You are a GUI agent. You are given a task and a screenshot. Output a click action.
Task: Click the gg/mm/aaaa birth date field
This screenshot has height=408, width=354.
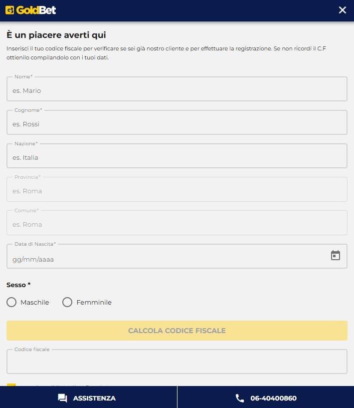click(x=150, y=259)
